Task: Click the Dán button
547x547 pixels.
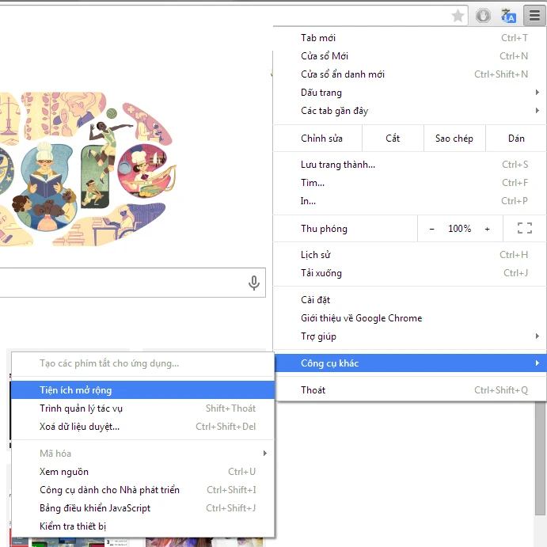Action: tap(516, 139)
